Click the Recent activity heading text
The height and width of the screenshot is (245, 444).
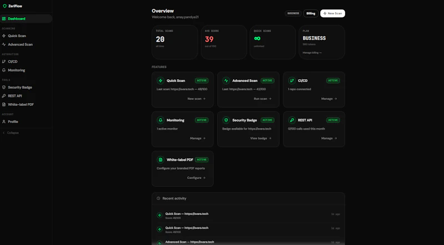point(174,198)
